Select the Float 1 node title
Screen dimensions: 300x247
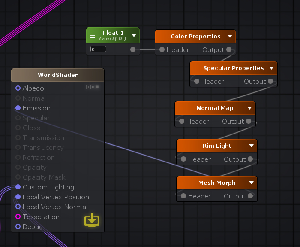click(113, 33)
